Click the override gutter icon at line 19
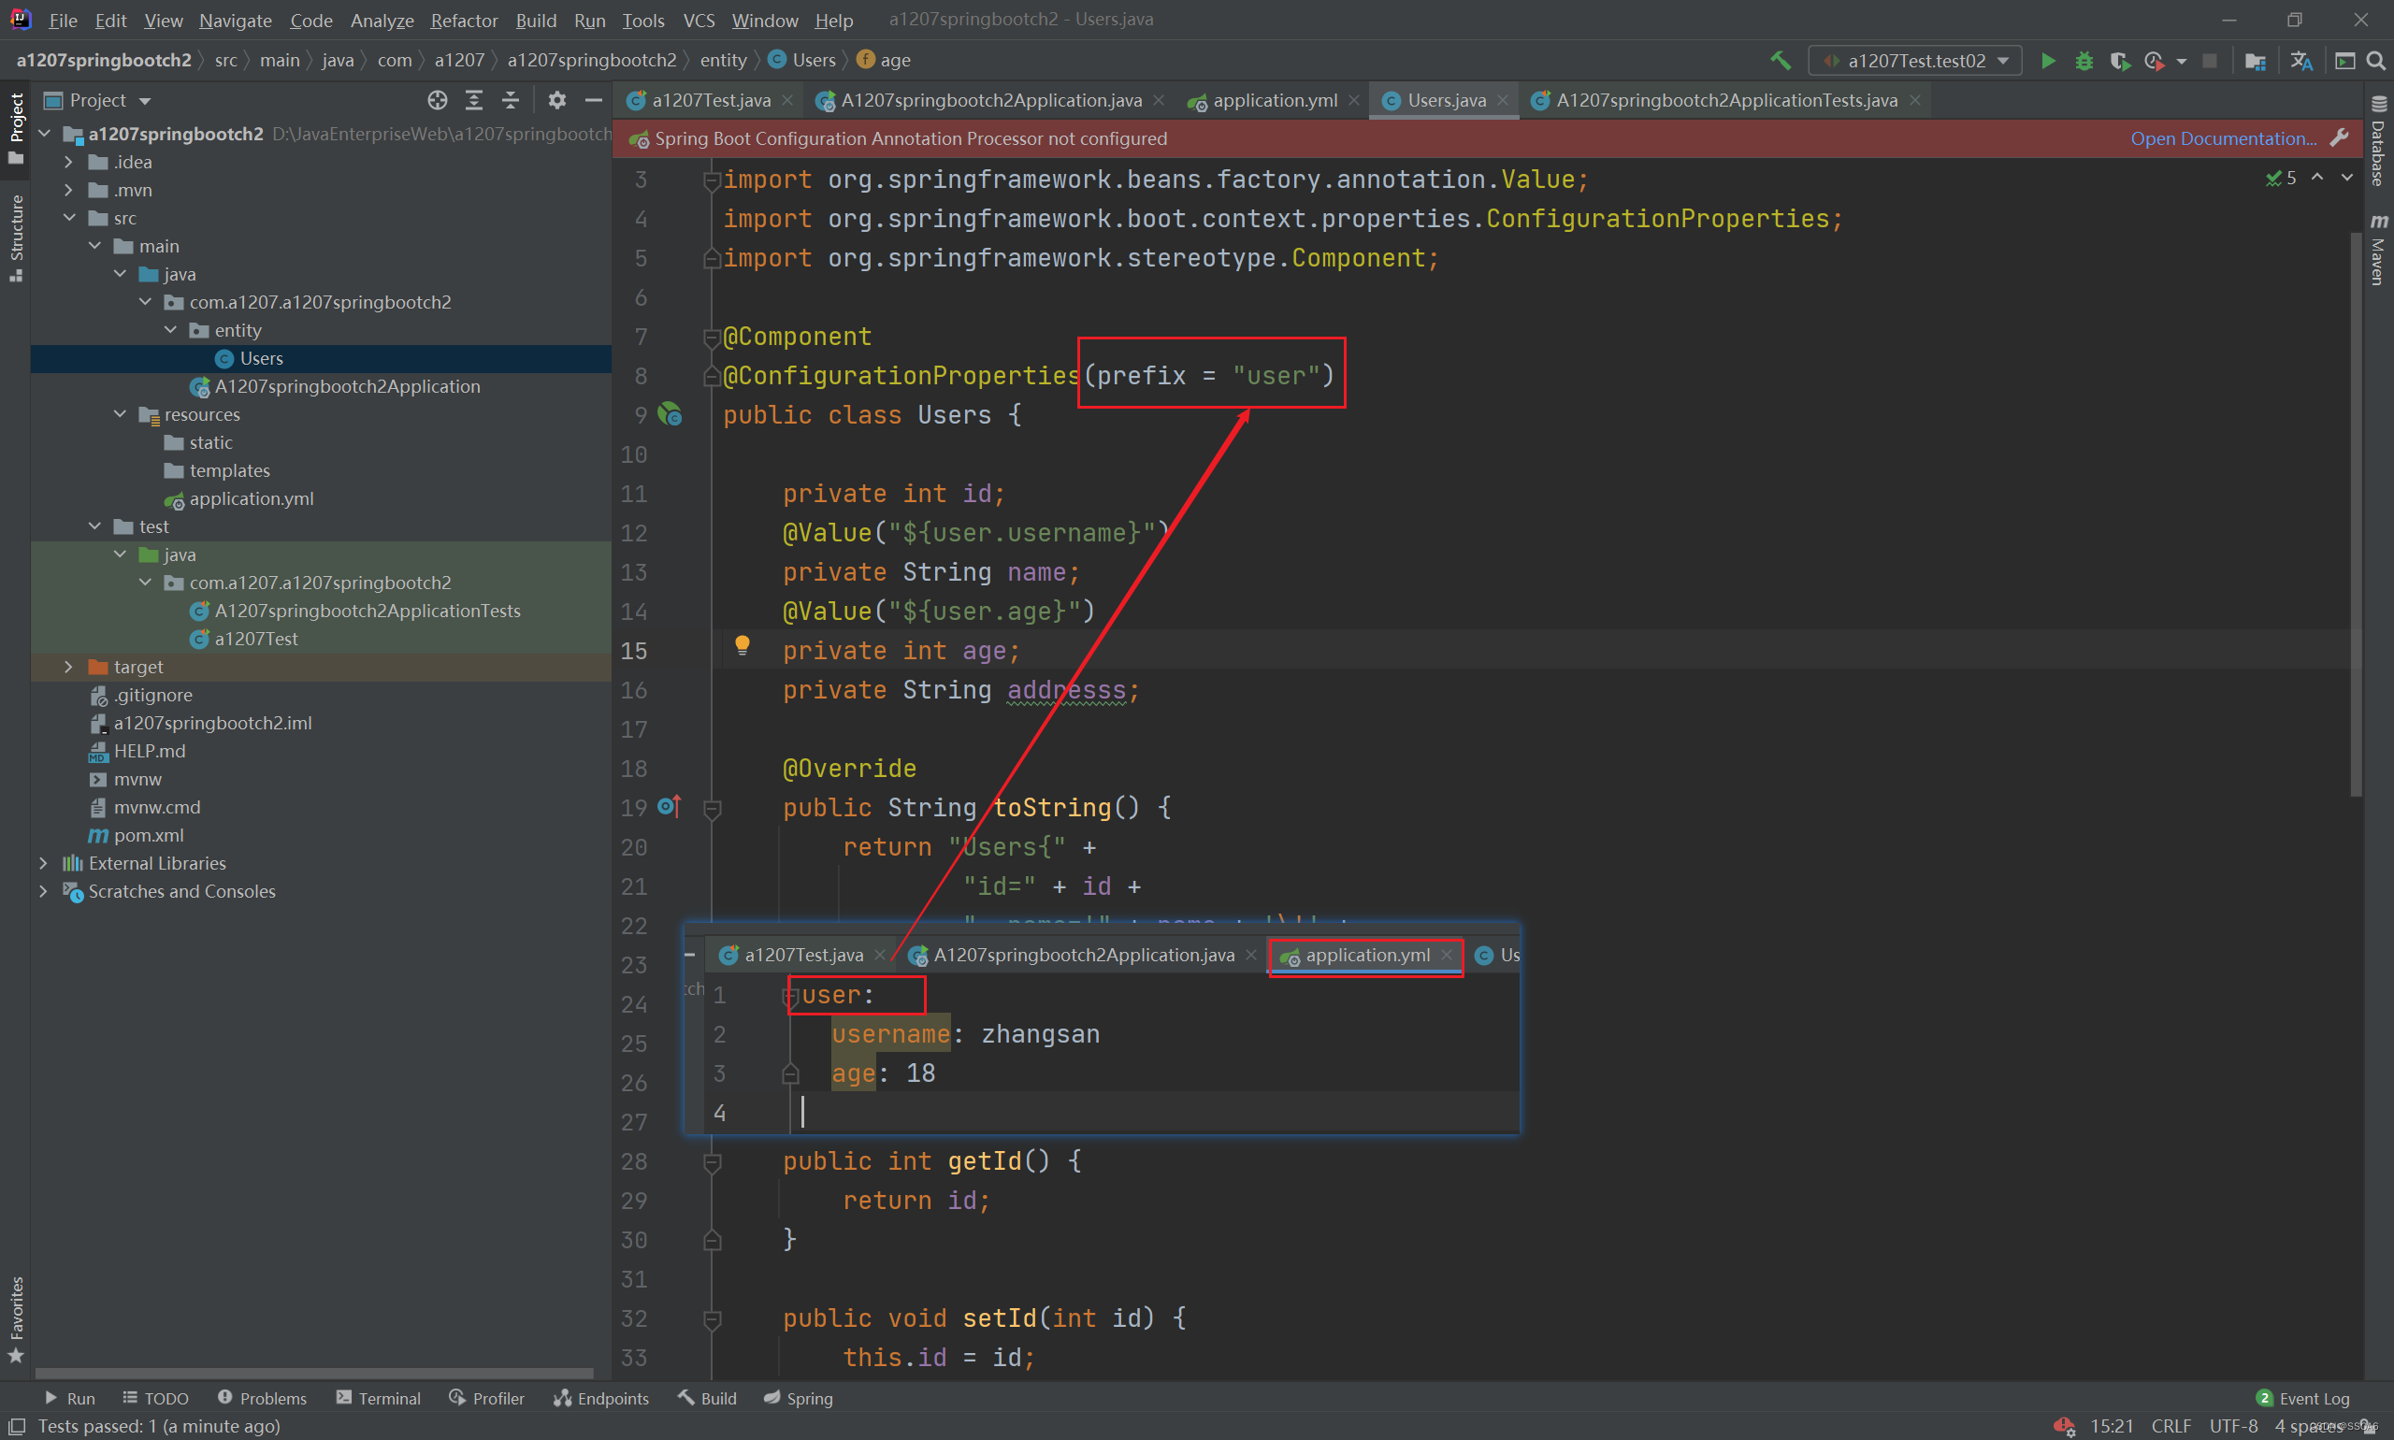Screen dimensions: 2394x1440 click(x=670, y=806)
